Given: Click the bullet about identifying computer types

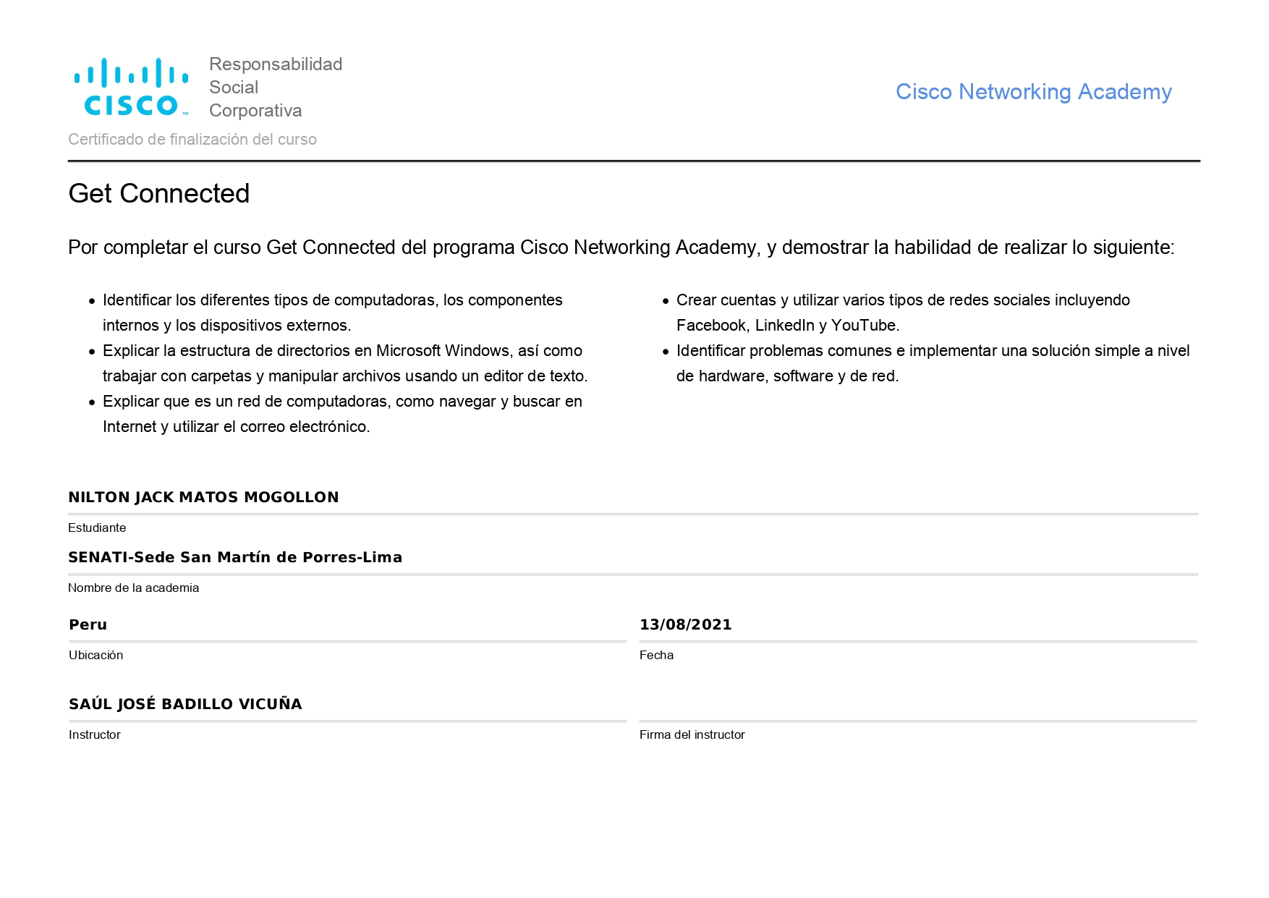Looking at the screenshot, I should [332, 313].
